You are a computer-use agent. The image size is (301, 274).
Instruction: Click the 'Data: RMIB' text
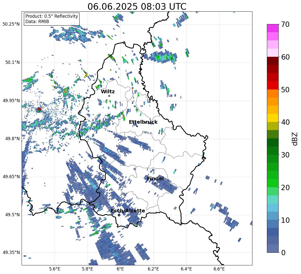click(x=37, y=22)
